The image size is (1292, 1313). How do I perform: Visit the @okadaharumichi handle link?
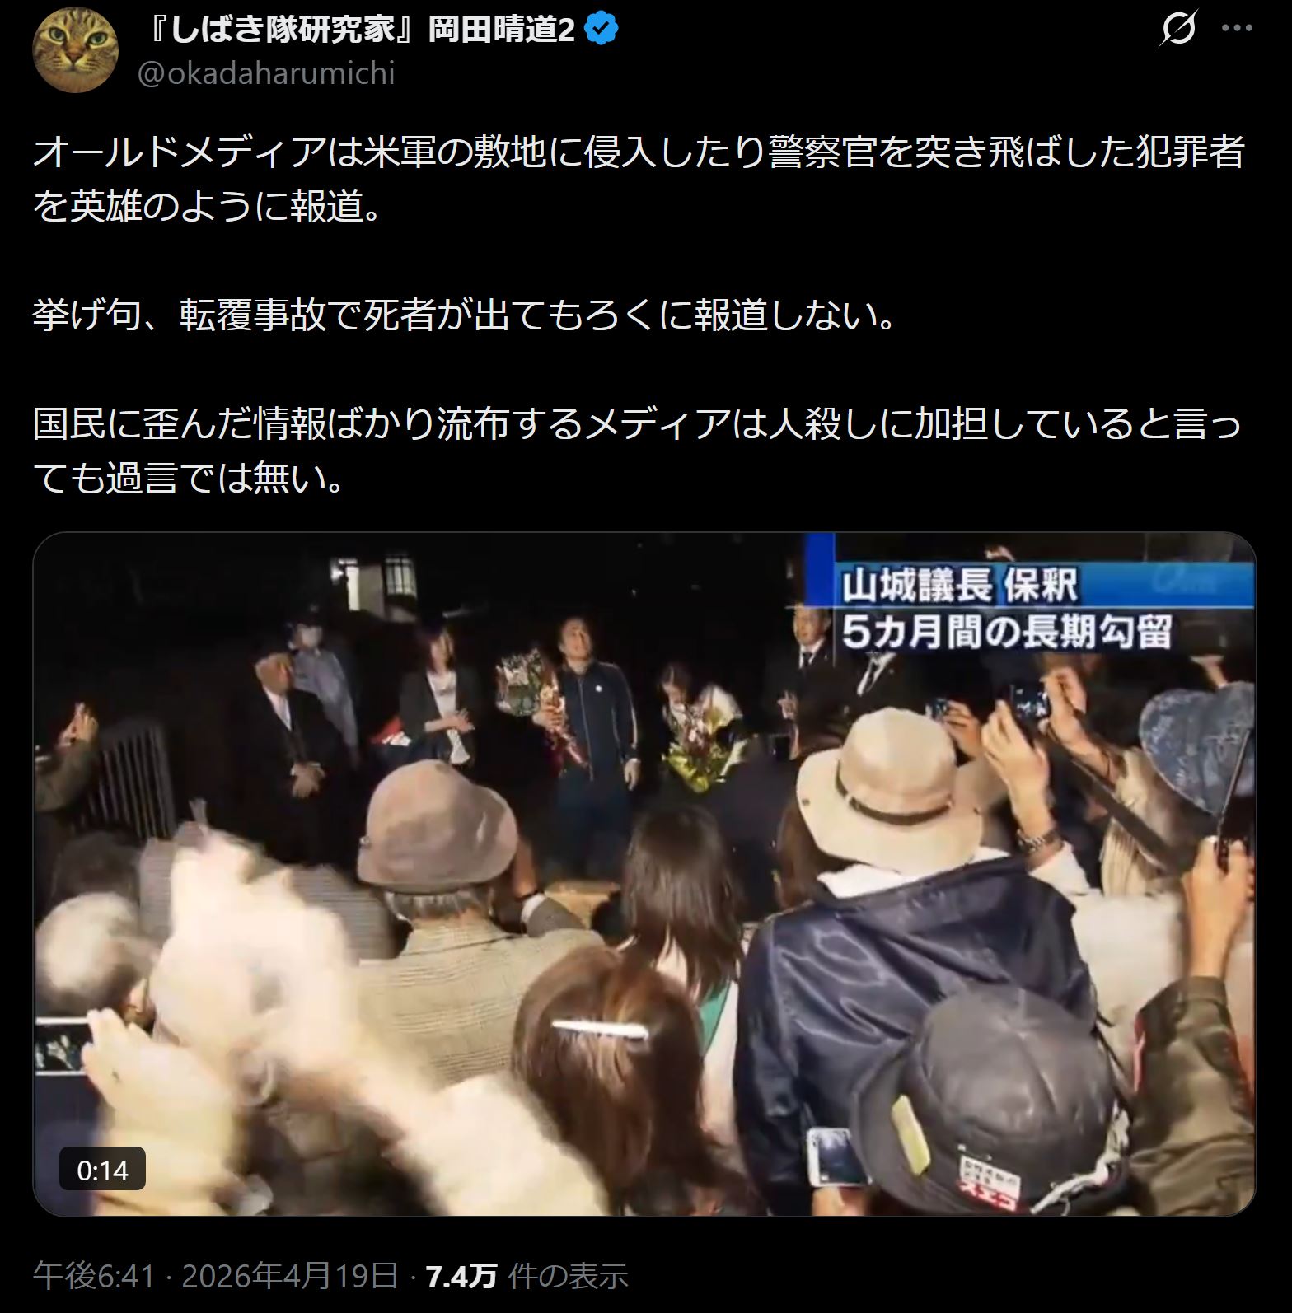point(265,73)
